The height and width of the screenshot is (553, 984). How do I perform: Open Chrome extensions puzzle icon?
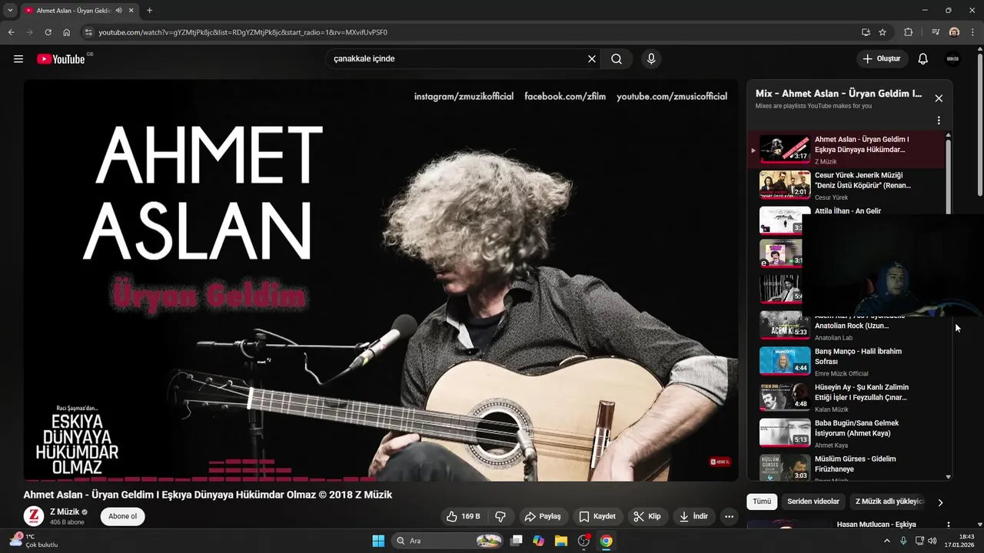tap(909, 32)
